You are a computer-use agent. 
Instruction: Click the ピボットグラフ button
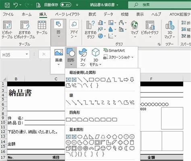[x=150, y=29]
